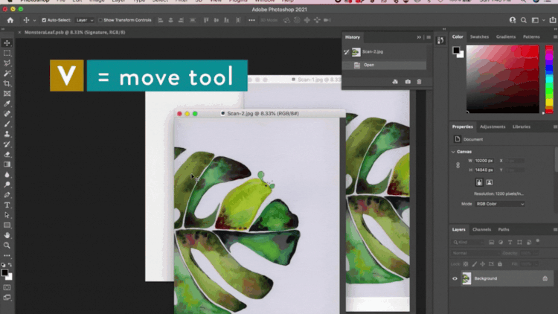Select the Frame tool
This screenshot has height=314, width=558.
coord(7,94)
